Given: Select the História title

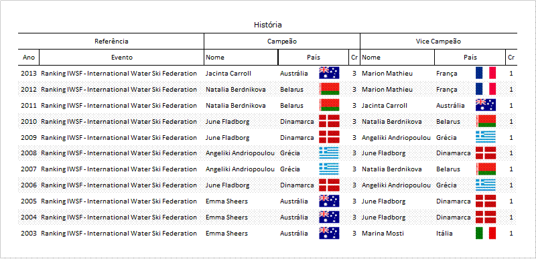Looking at the screenshot, I should click(267, 25).
